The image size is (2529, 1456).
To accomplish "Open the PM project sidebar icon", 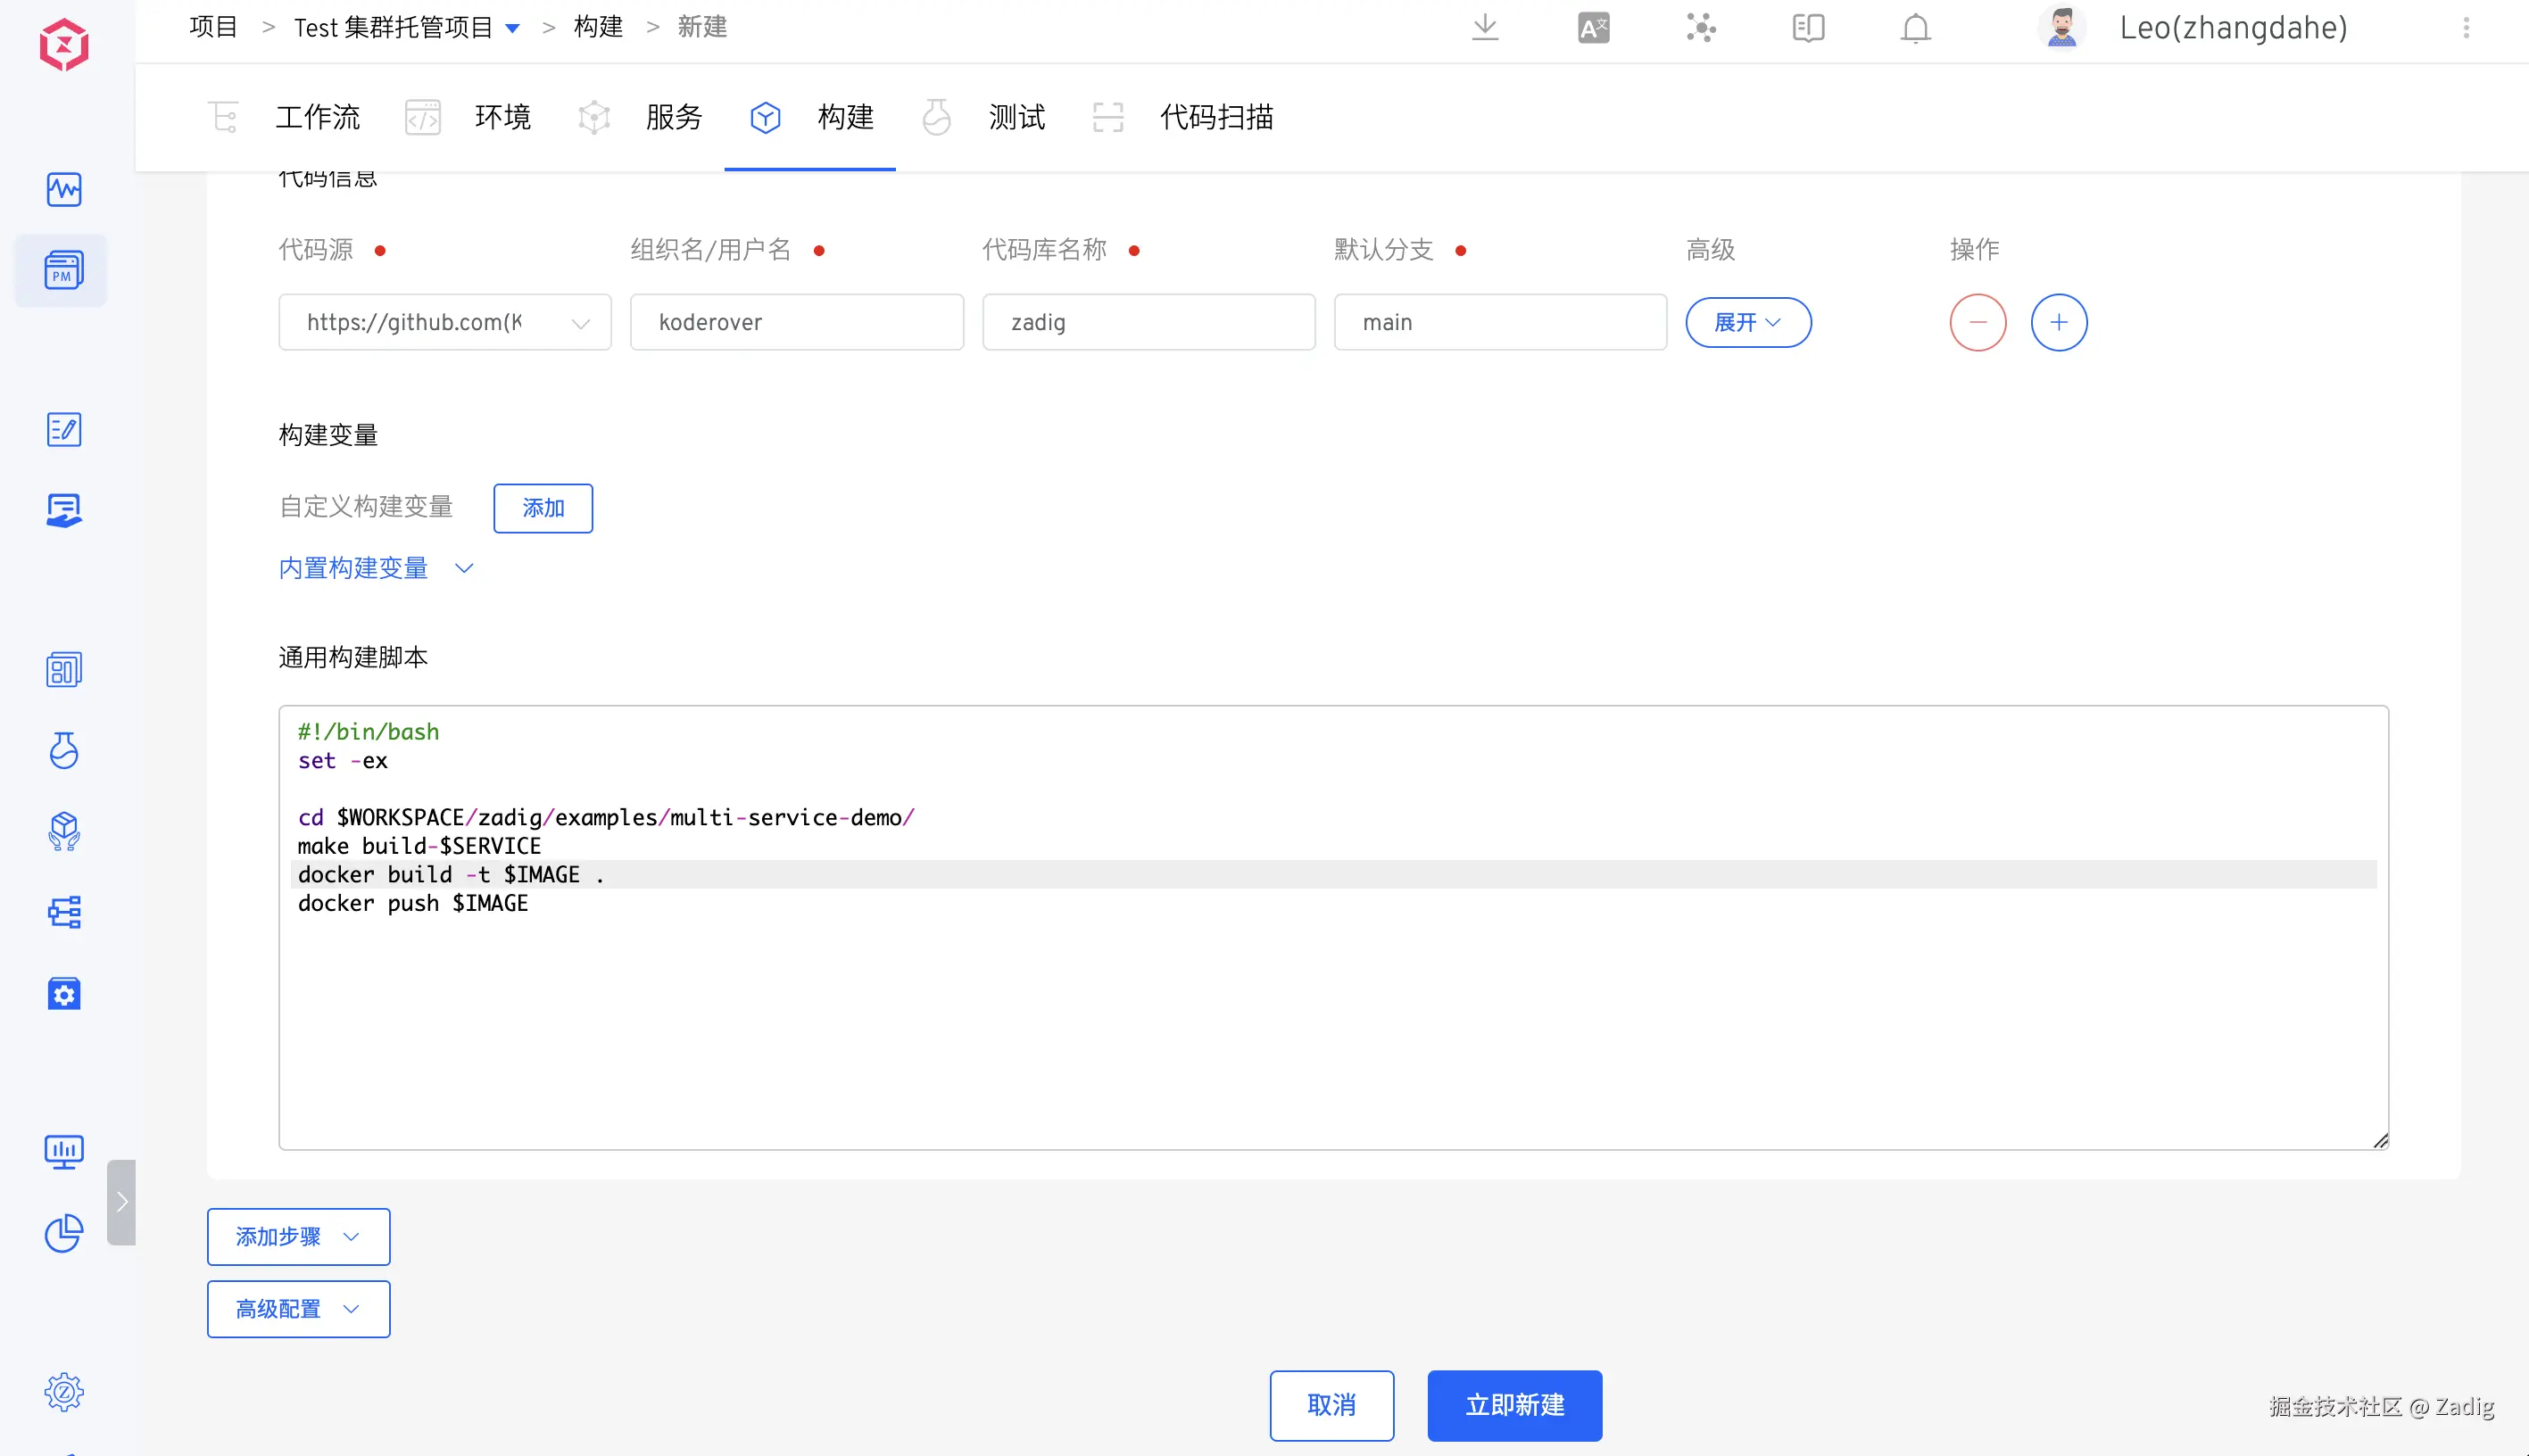I will point(63,270).
